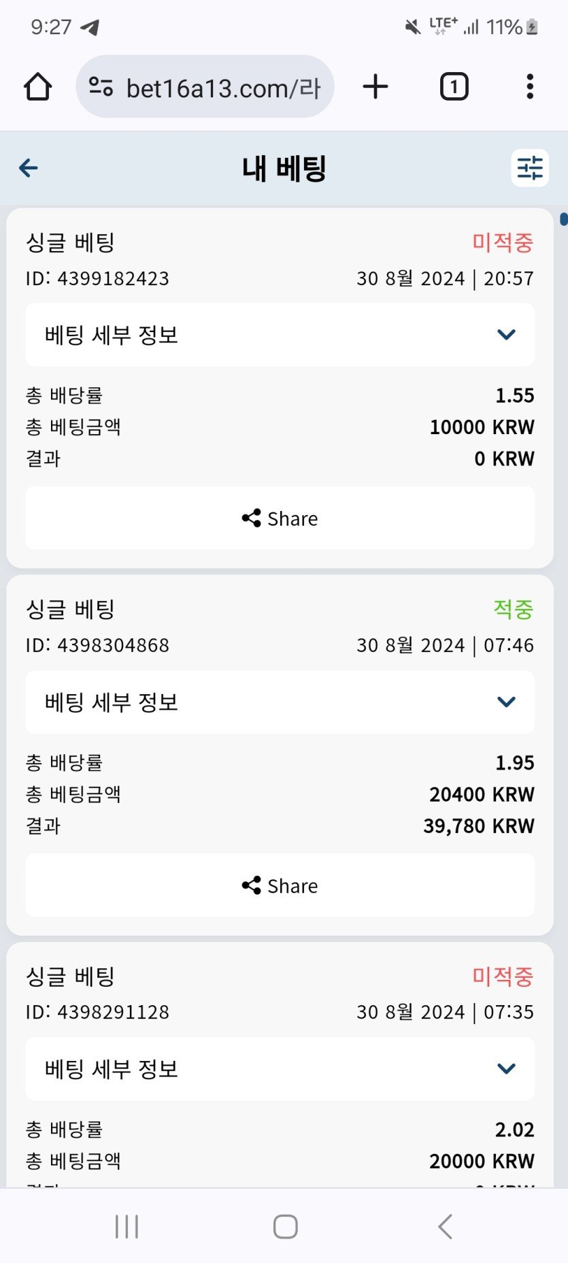Share the 10000 KRW losing bet

[x=280, y=519]
